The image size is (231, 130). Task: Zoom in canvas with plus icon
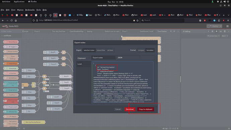pos(178,129)
